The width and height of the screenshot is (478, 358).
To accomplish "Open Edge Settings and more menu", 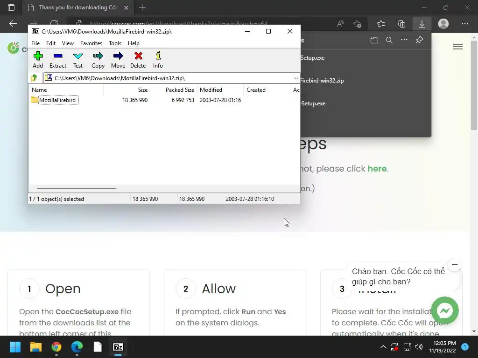I will point(464,24).
